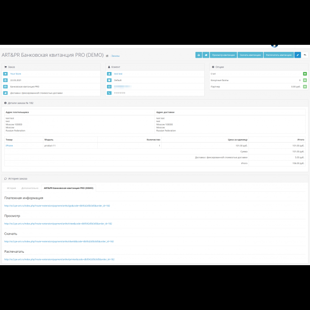The image size is (310, 310).
Task: Click the print invoice icon button
Action: click(198, 55)
